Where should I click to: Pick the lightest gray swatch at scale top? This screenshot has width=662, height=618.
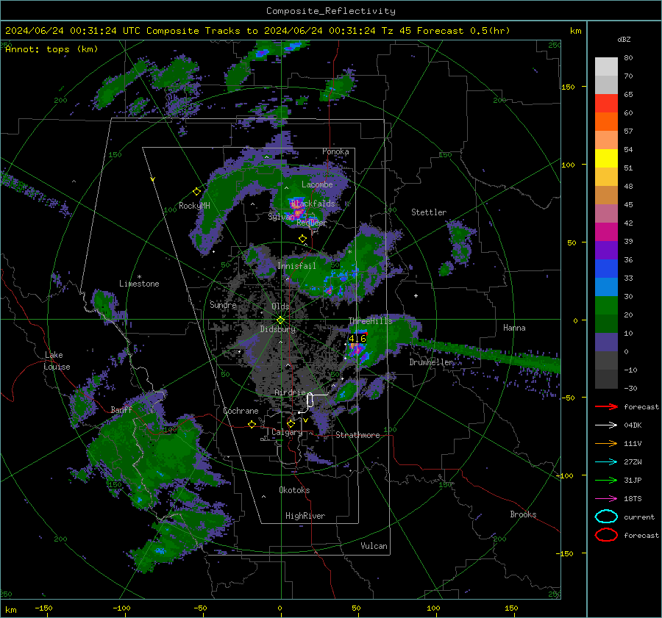click(x=606, y=67)
